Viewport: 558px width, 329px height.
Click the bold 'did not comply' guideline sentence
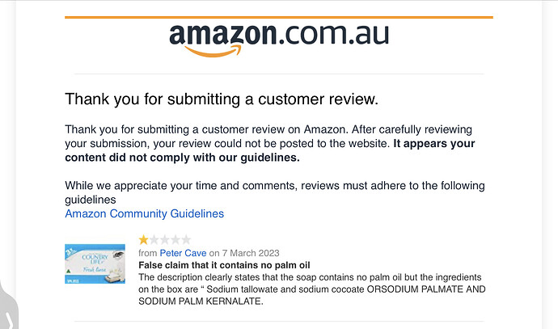tap(270, 150)
